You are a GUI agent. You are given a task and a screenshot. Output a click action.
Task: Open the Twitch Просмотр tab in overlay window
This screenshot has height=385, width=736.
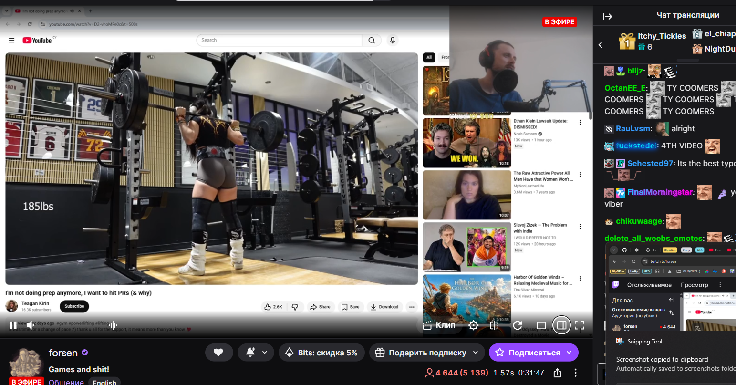pos(695,285)
